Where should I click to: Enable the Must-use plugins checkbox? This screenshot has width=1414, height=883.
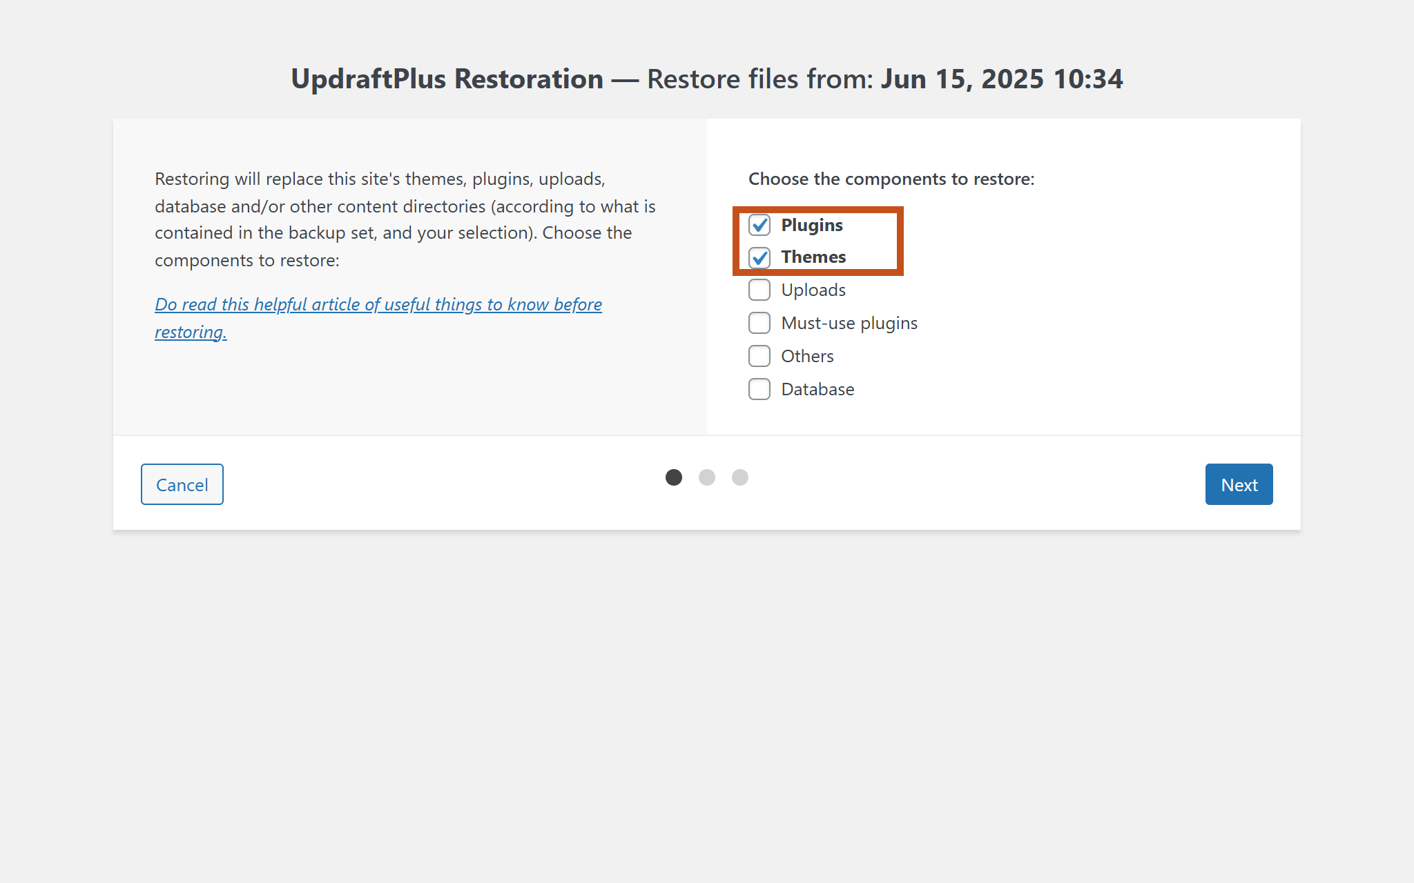click(x=759, y=323)
